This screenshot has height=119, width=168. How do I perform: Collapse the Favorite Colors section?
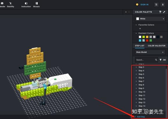136,25
